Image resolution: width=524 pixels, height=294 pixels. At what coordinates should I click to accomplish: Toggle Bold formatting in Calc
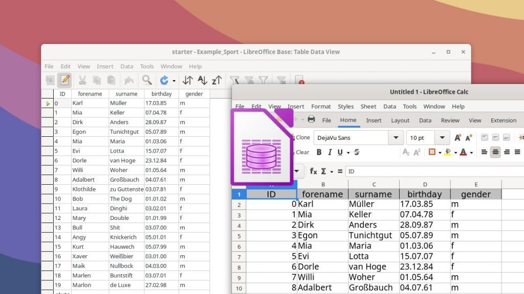pyautogui.click(x=319, y=152)
